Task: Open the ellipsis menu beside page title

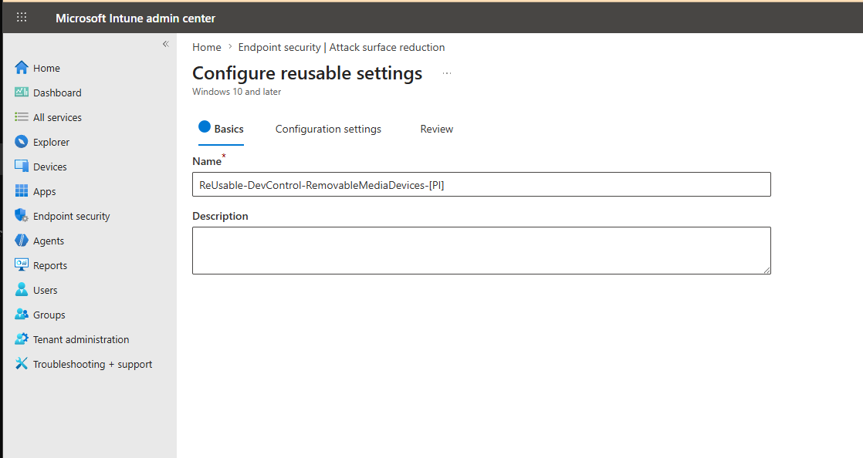Action: coord(447,73)
